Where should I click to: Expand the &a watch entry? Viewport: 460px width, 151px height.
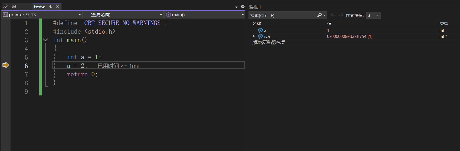254,36
